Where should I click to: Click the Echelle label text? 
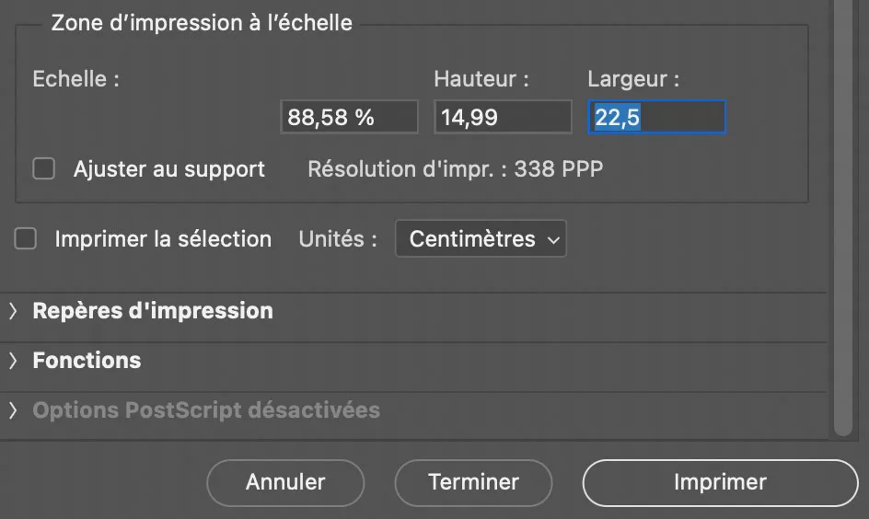tap(75, 79)
